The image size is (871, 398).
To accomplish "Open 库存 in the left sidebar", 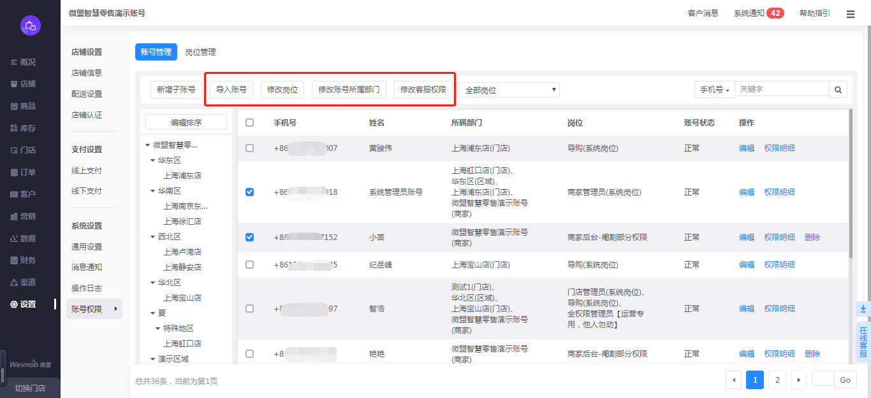I will point(23,129).
